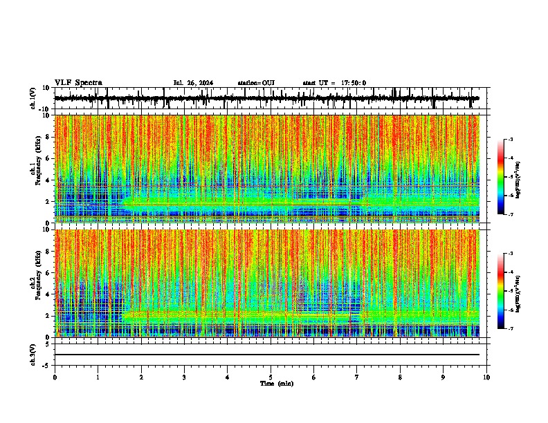Screen dimensions: 548x423
Task: Click the ch.1 spectrogram color scale bar
Action: [x=501, y=177]
